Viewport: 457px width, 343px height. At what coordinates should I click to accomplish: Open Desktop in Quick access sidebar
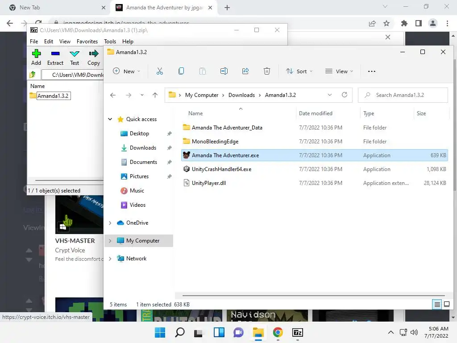click(139, 133)
